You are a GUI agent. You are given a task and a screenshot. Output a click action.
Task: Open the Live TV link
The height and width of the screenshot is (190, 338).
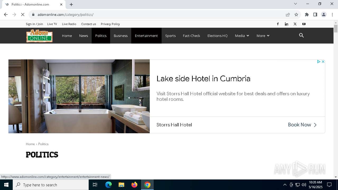pyautogui.click(x=52, y=24)
